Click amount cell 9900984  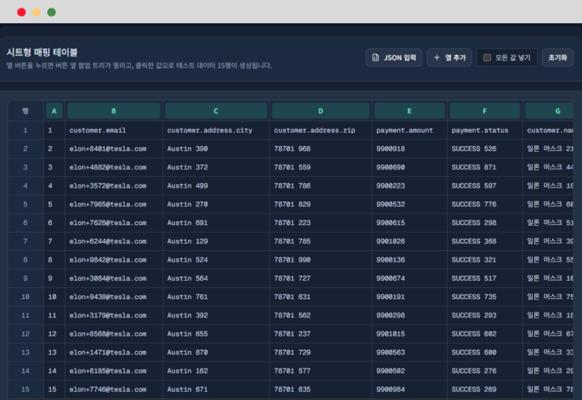click(409, 389)
